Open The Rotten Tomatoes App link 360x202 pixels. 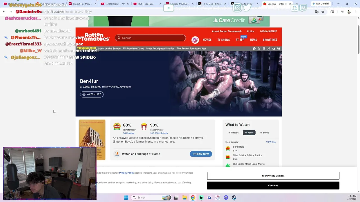(x=191, y=49)
